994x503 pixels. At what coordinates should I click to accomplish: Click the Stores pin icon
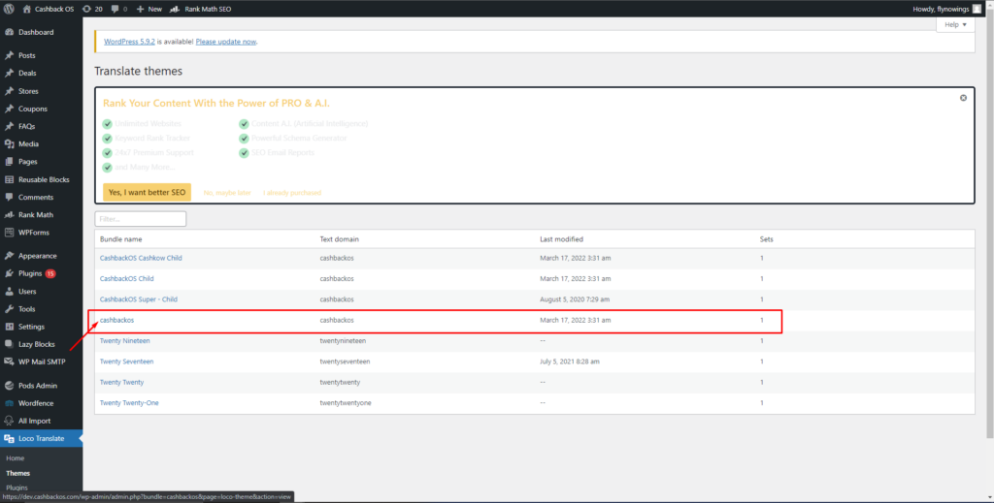[x=9, y=91]
